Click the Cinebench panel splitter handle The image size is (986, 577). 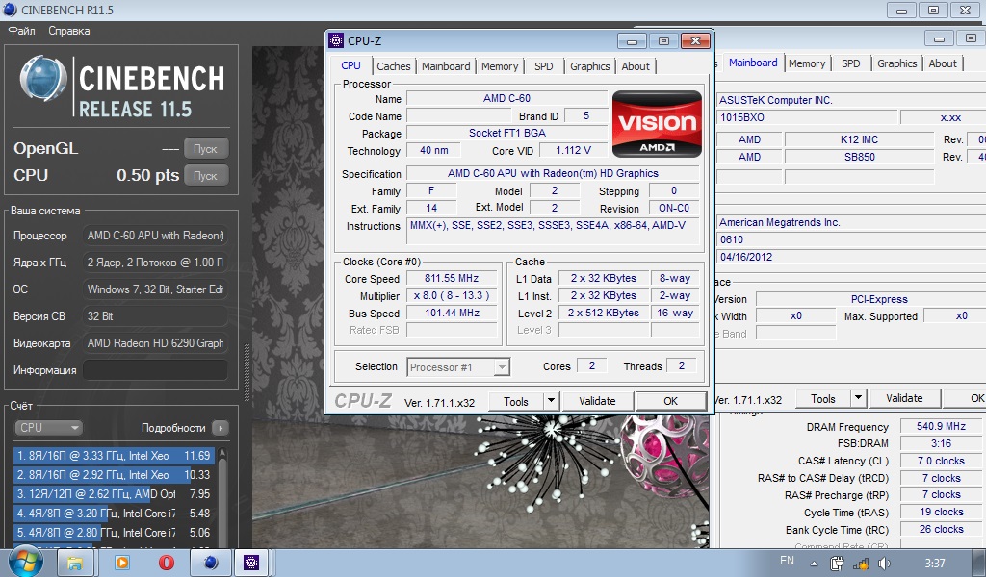247,373
